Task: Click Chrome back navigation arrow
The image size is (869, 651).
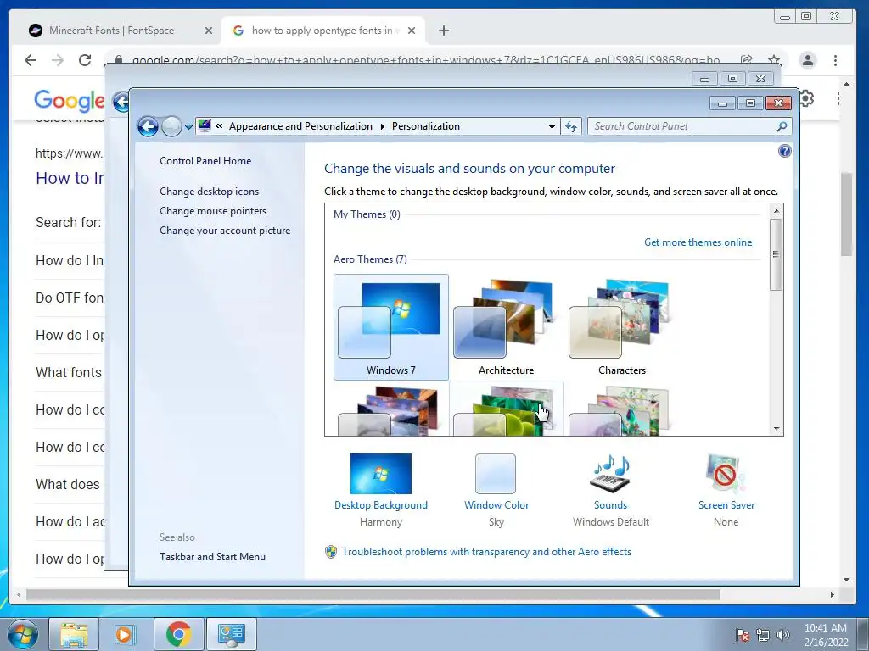Action: point(31,60)
